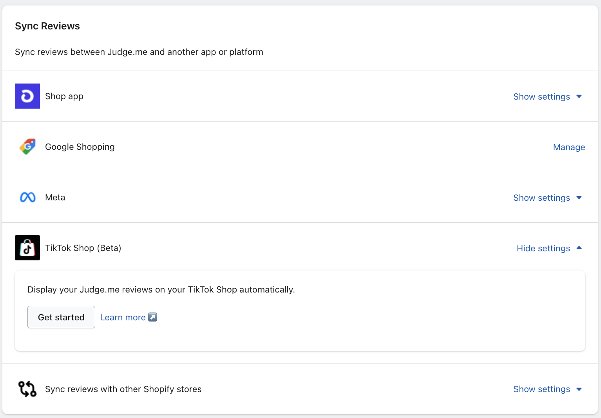Image resolution: width=601 pixels, height=418 pixels.
Task: Click the TikTok Shop (Beta) label
Action: (x=83, y=248)
